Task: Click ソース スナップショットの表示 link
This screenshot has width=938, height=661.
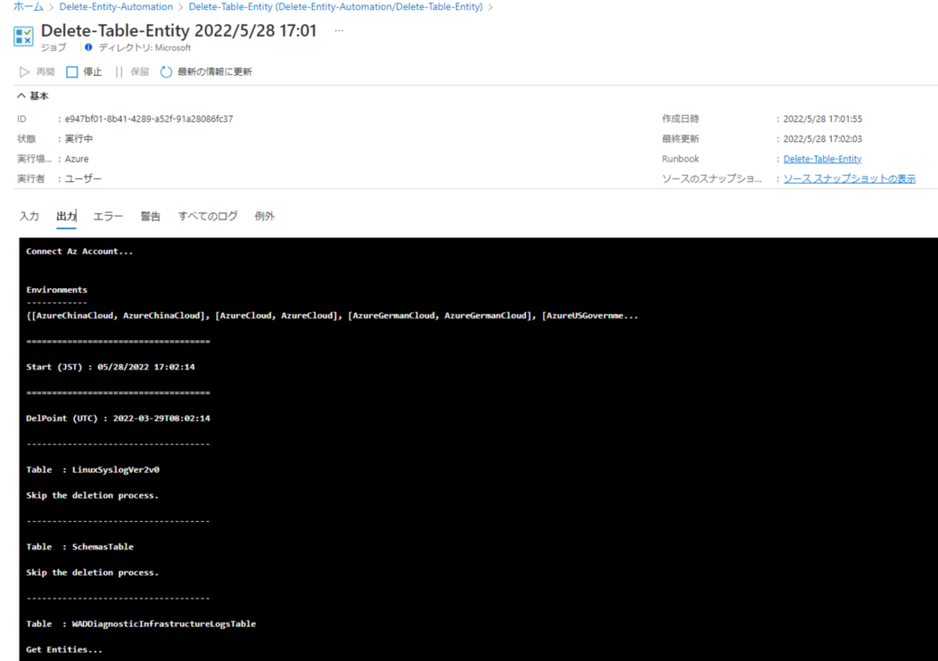Action: pos(849,179)
